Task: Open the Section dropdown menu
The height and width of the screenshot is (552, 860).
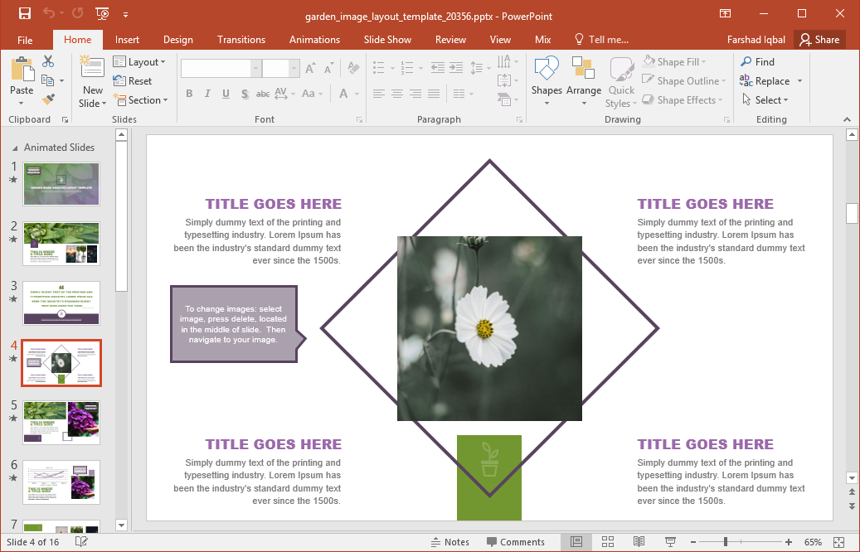Action: point(140,100)
